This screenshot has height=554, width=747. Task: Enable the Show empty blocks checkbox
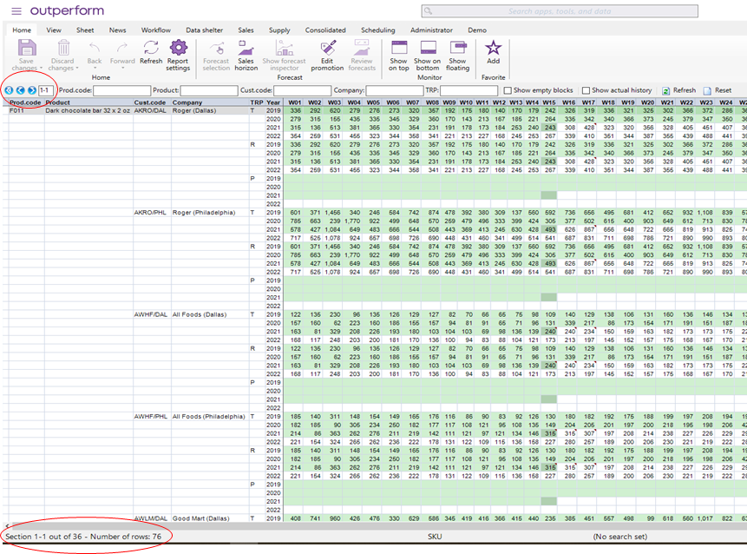coord(508,90)
